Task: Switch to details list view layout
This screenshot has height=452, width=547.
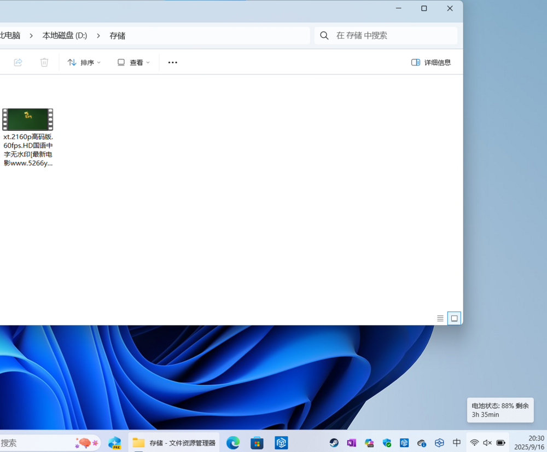Action: 440,318
